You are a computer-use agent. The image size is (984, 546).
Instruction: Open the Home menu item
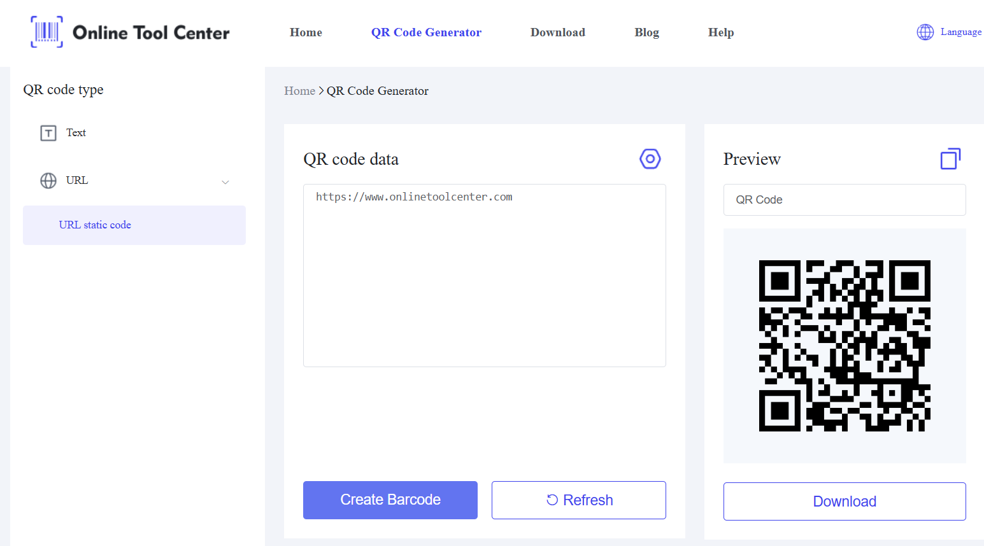306,32
